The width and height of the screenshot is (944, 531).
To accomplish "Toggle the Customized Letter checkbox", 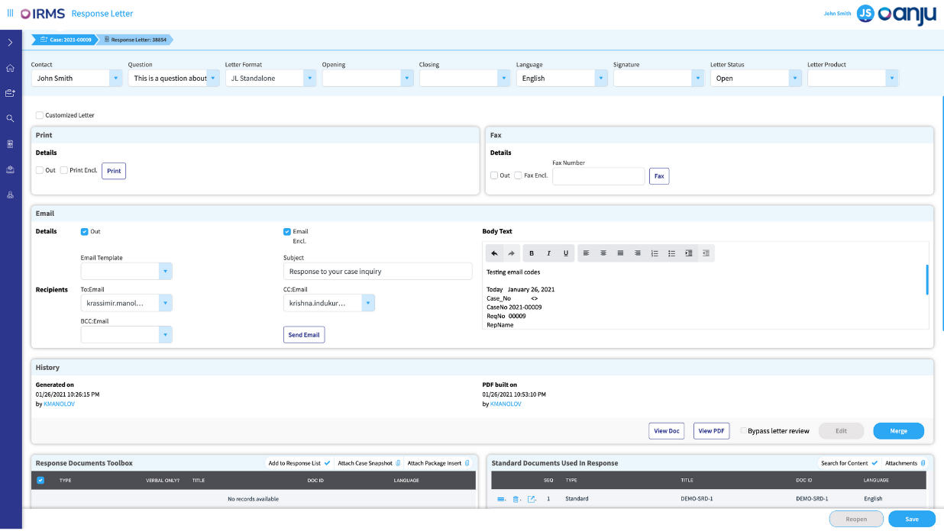I will (x=40, y=115).
